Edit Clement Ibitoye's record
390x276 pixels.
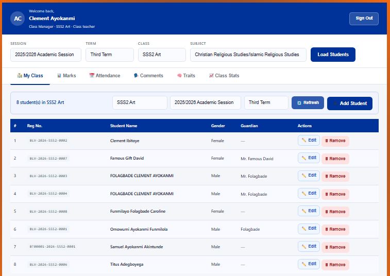point(309,140)
